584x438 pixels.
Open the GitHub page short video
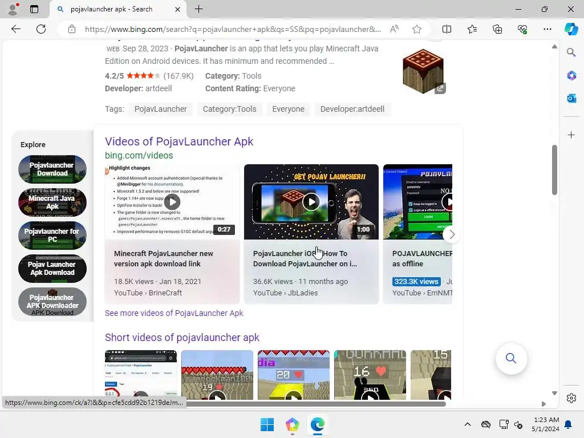click(141, 374)
